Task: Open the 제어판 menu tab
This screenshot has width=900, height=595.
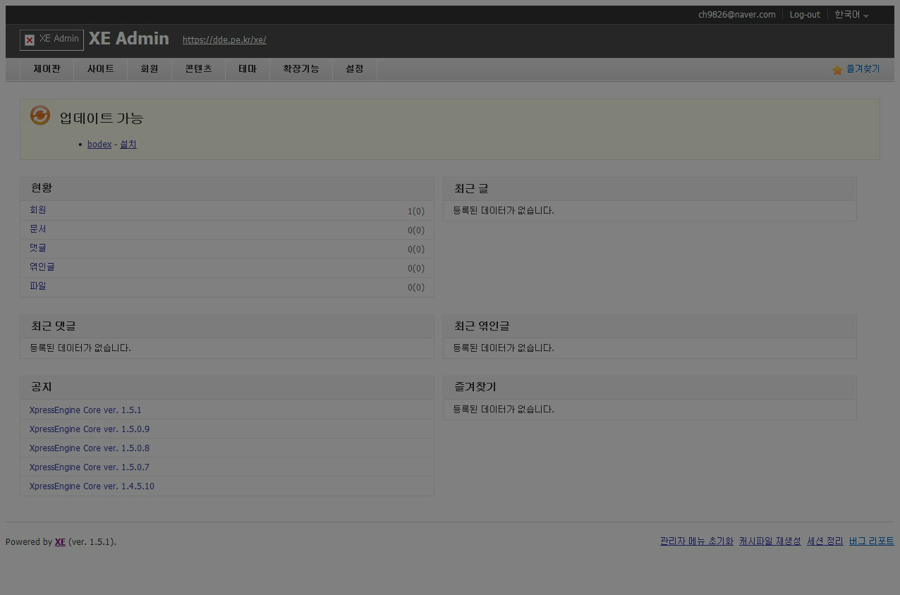Action: coord(47,69)
